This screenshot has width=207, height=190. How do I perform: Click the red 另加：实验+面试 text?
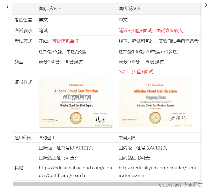point(136,72)
